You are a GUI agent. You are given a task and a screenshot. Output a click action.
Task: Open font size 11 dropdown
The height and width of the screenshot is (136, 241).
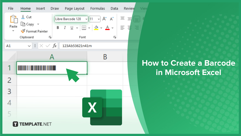pos(99,19)
